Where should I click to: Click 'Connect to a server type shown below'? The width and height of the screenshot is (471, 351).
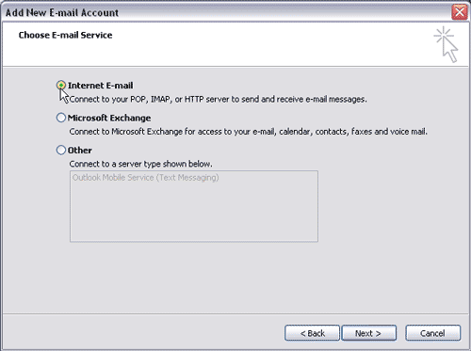pyautogui.click(x=140, y=164)
